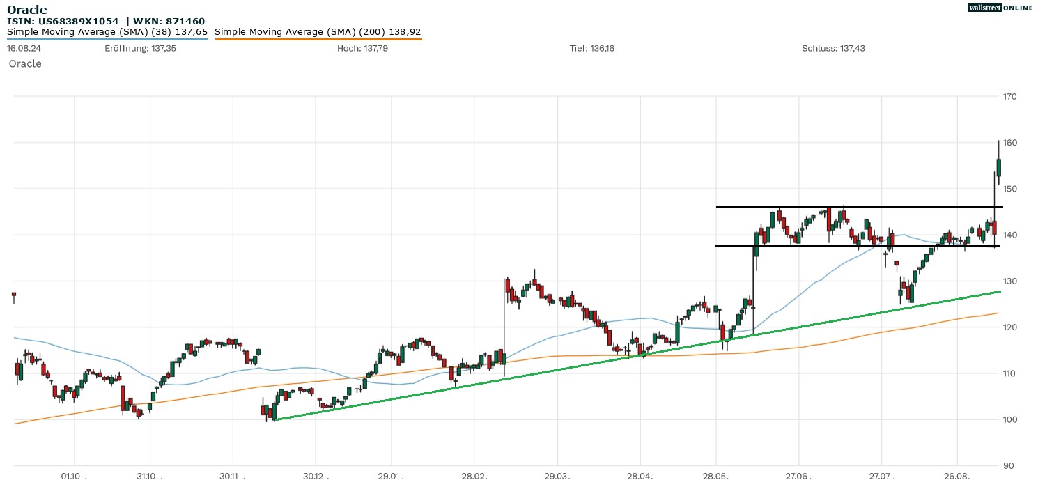Click the 150 price axis label
This screenshot has width=1038, height=480.
click(1010, 189)
